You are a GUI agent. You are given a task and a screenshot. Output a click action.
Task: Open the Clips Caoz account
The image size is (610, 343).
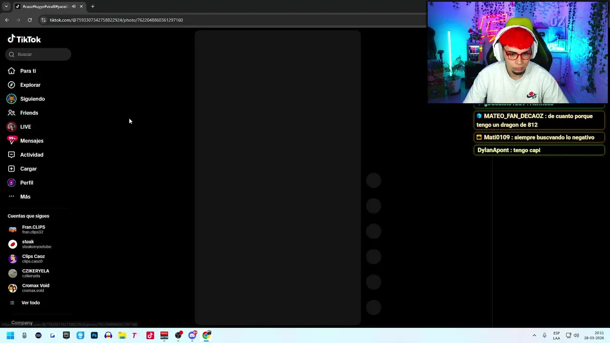point(27,259)
